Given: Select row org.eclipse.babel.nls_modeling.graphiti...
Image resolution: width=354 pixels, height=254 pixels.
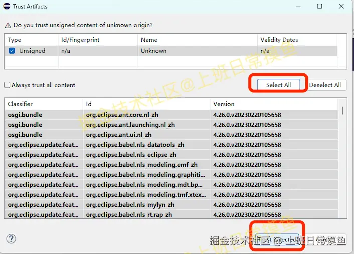Looking at the screenshot, I should coord(171,175).
